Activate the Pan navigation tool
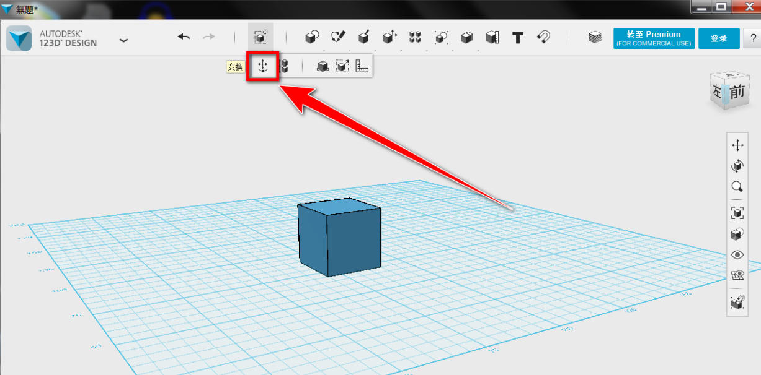This screenshot has height=375, width=761. [737, 145]
